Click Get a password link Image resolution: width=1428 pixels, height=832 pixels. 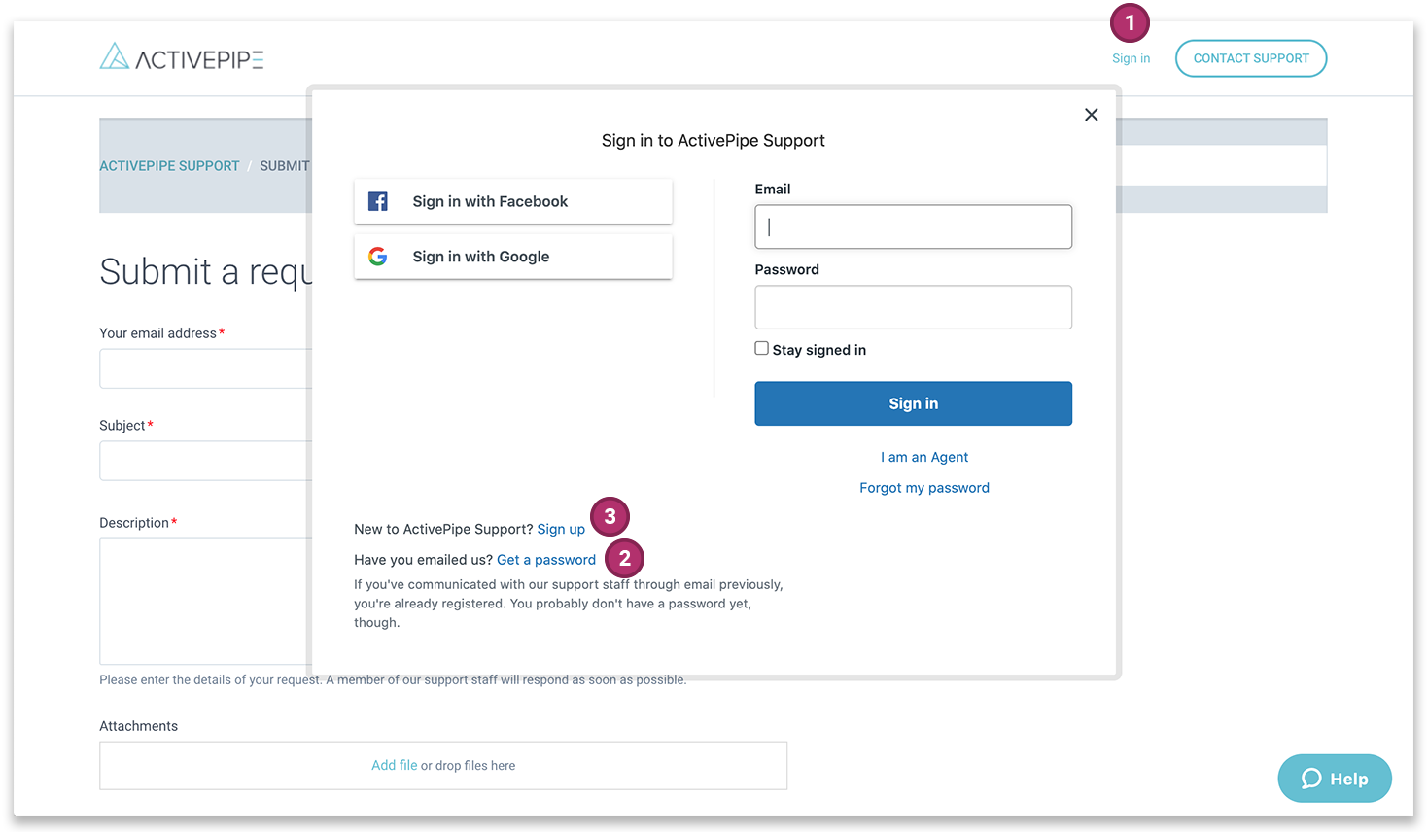(545, 559)
